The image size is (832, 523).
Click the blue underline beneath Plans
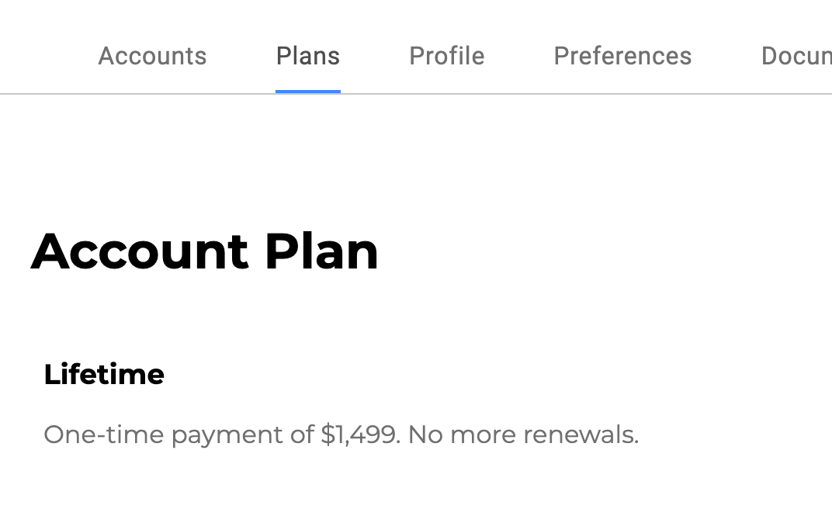[x=308, y=91]
